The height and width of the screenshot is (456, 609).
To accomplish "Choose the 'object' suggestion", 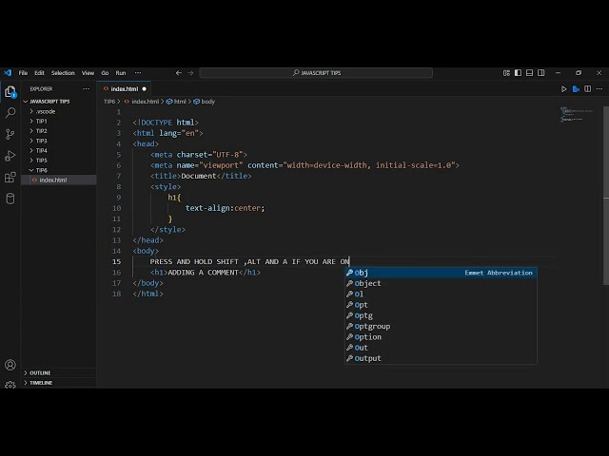I will click(x=441, y=283).
